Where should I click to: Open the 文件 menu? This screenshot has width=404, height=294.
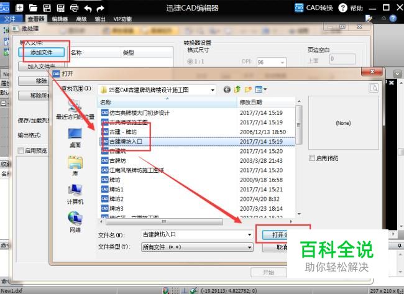tap(10, 19)
